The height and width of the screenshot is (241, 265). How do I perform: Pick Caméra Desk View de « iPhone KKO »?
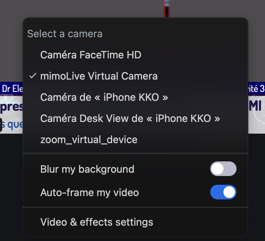click(x=130, y=119)
